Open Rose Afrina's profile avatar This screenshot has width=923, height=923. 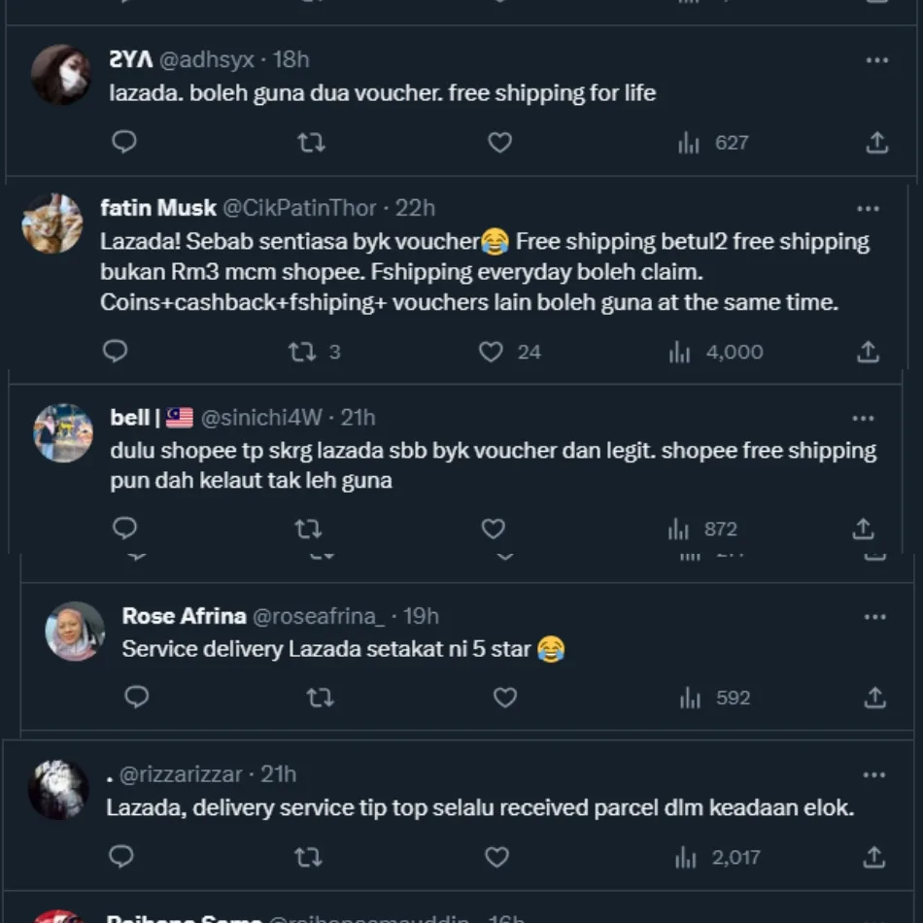tap(75, 632)
